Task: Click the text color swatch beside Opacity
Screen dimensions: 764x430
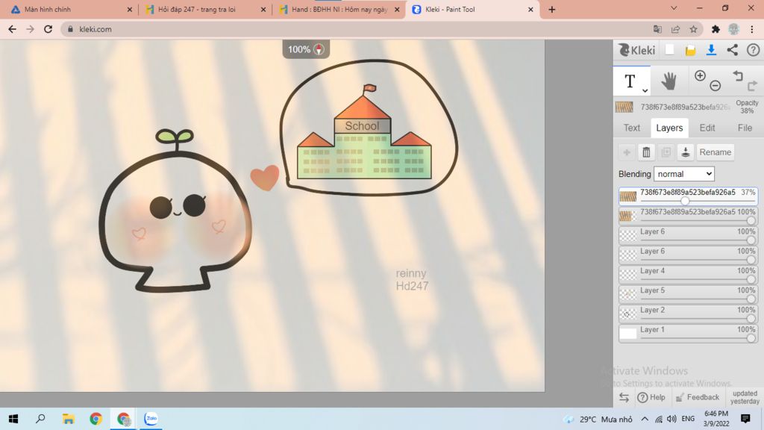Action: pos(624,107)
